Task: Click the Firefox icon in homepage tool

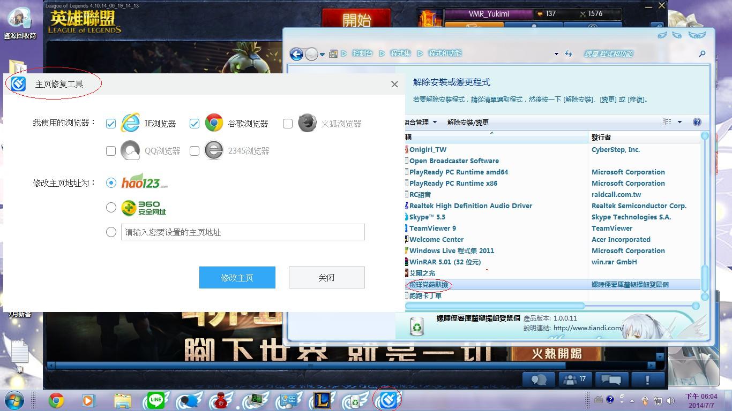Action: pyautogui.click(x=307, y=123)
